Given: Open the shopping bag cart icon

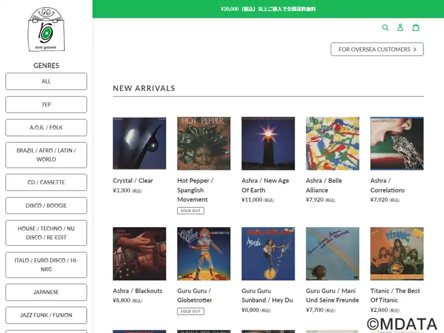Looking at the screenshot, I should pyautogui.click(x=416, y=27).
